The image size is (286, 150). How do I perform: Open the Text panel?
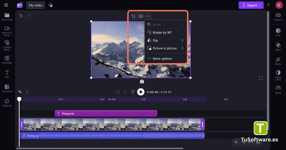click(7, 74)
